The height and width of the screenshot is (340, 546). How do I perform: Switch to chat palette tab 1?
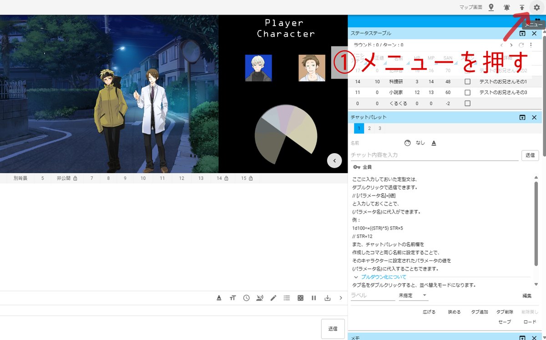(x=359, y=129)
